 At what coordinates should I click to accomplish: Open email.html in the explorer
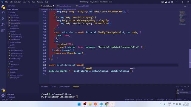[14, 70]
